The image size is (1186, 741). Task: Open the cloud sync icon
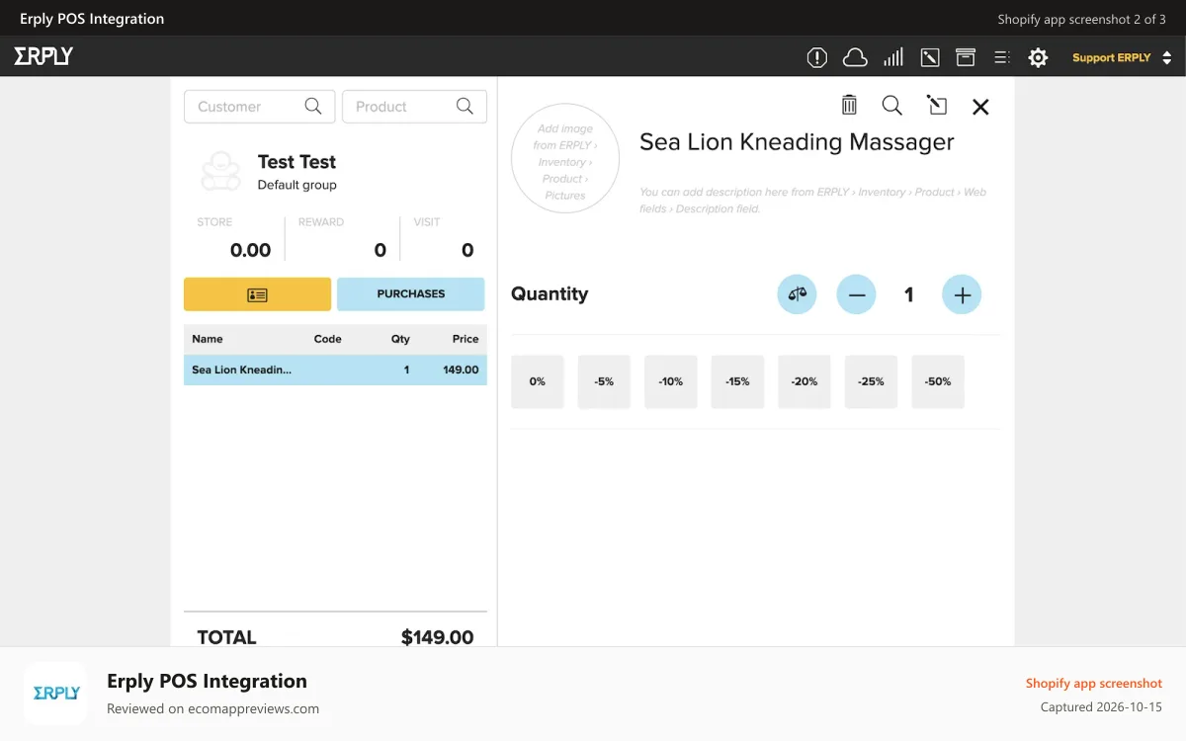(855, 57)
